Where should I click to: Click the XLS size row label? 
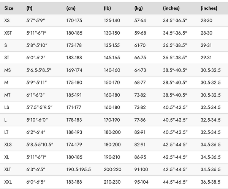tap(8, 145)
